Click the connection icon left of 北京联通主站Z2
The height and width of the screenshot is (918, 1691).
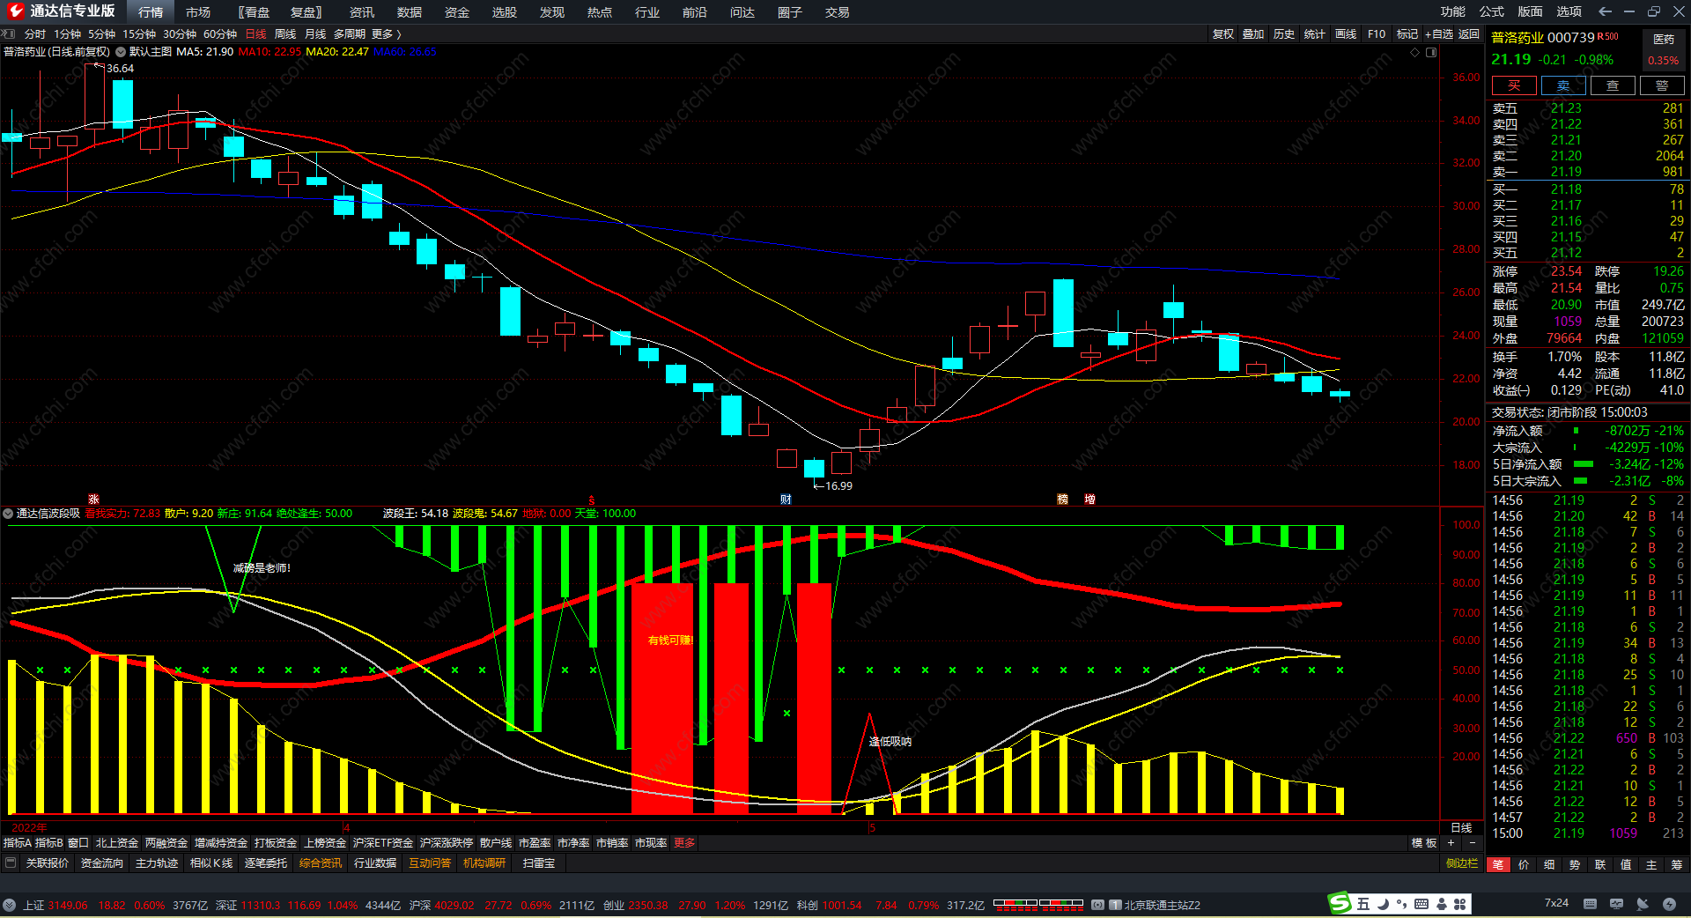point(1098,905)
